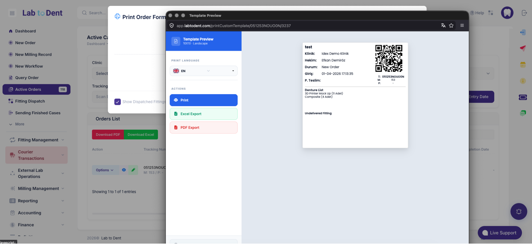The height and width of the screenshot is (245, 532).
Task: Click the address bar URL
Action: [x=233, y=26]
